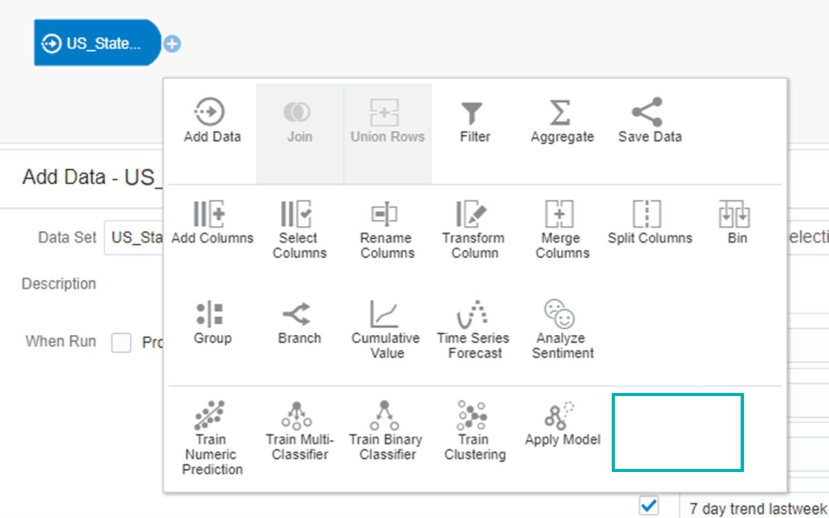This screenshot has width=829, height=518.
Task: Select the Add Data step icon
Action: tap(209, 112)
